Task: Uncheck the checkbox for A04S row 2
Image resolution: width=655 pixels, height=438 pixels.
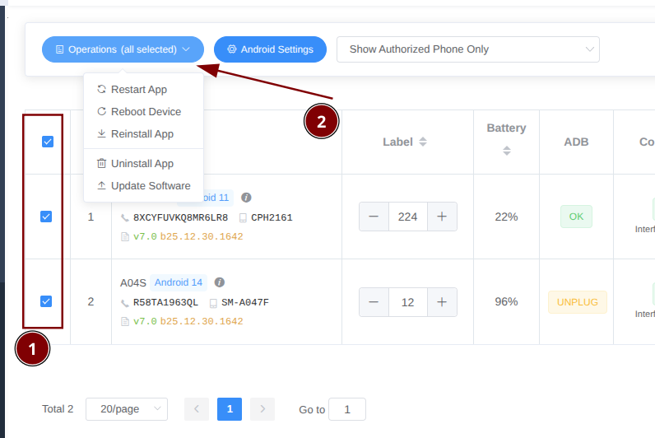Action: coord(46,301)
